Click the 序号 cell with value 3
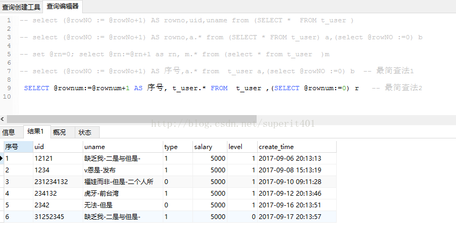456x236 pixels. (x=19, y=181)
